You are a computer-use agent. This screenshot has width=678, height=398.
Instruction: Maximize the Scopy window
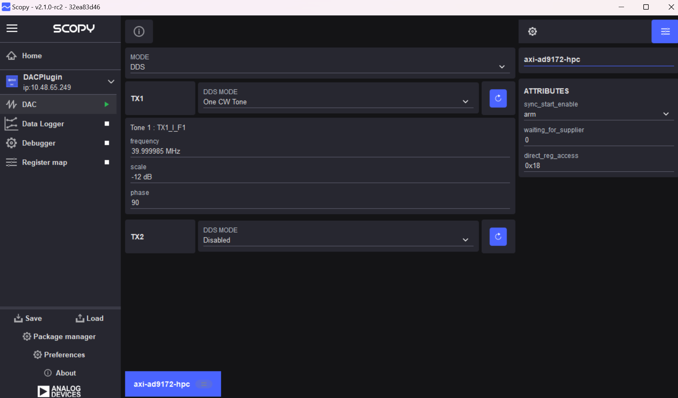(646, 7)
